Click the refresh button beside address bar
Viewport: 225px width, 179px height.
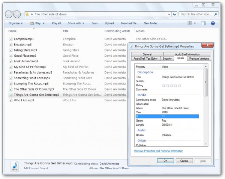pyautogui.click(x=174, y=14)
